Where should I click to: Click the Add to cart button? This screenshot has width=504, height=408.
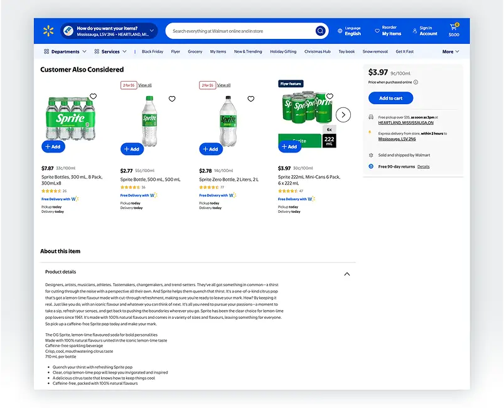tap(390, 98)
